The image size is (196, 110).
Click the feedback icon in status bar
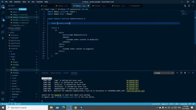(x=190, y=104)
